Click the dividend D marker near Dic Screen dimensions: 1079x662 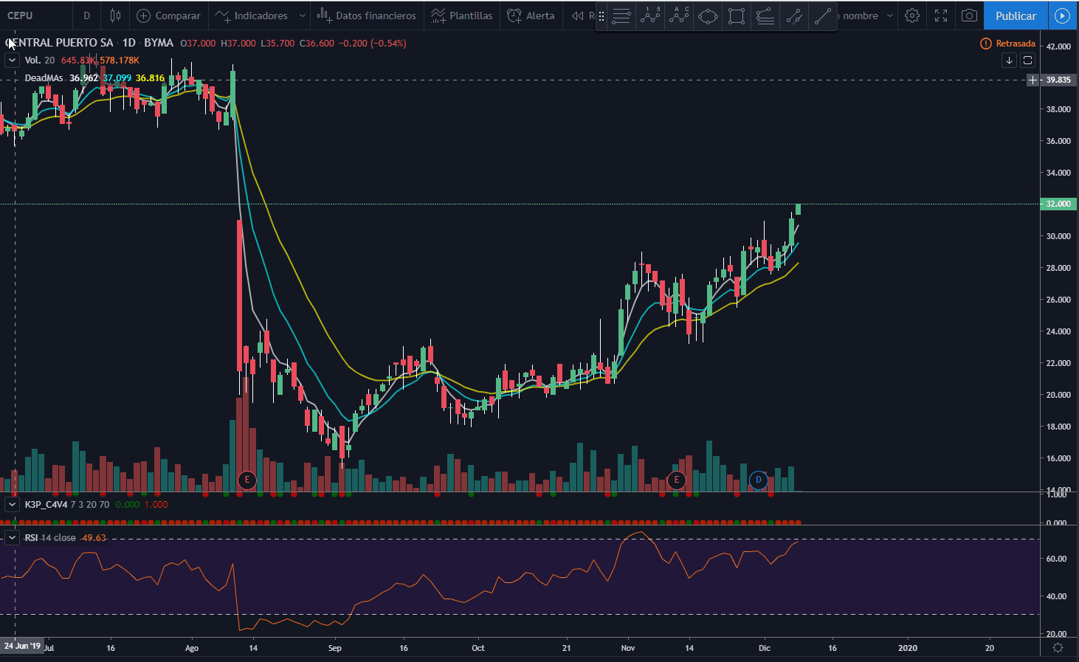759,480
